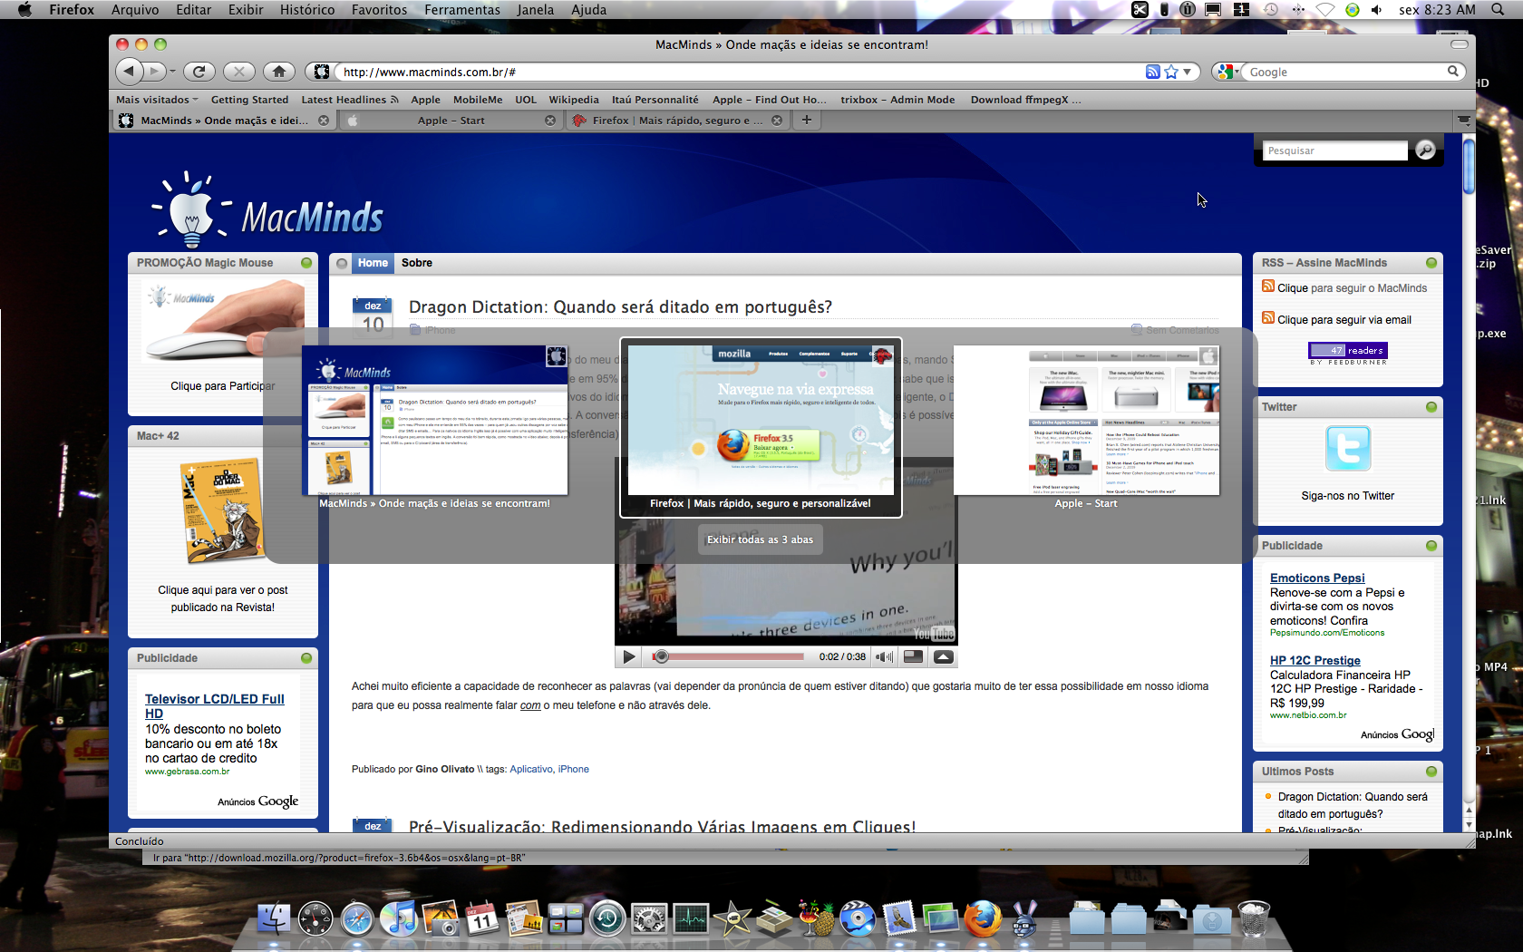
Task: Go back with the Back arrow button
Action: 130,72
